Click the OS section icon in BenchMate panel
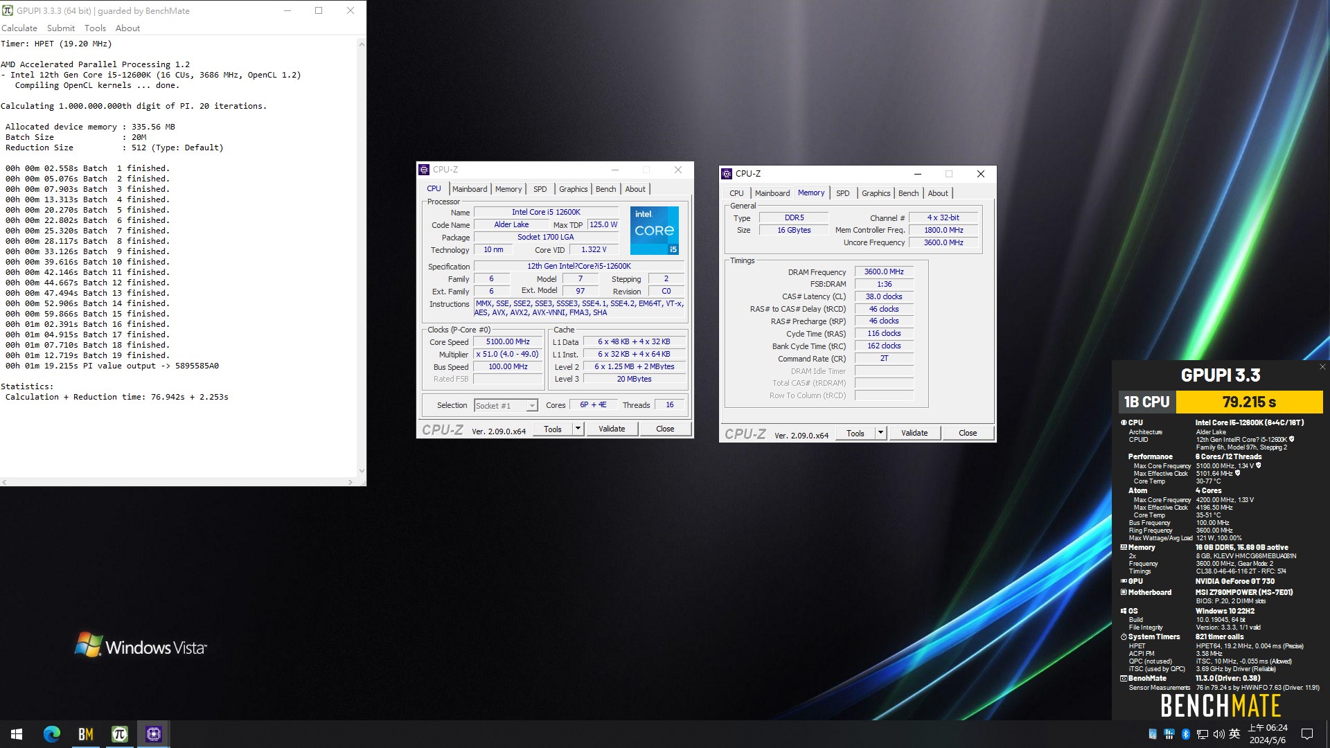The image size is (1330, 748). (x=1124, y=611)
